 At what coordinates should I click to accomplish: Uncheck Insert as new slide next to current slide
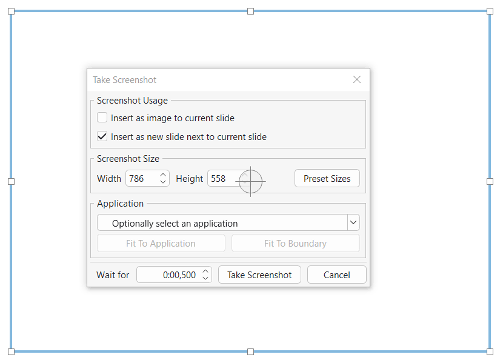pos(102,136)
